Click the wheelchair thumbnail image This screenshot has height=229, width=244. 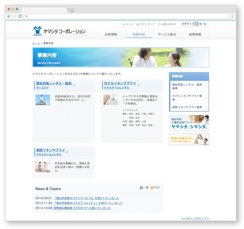(x=43, y=100)
